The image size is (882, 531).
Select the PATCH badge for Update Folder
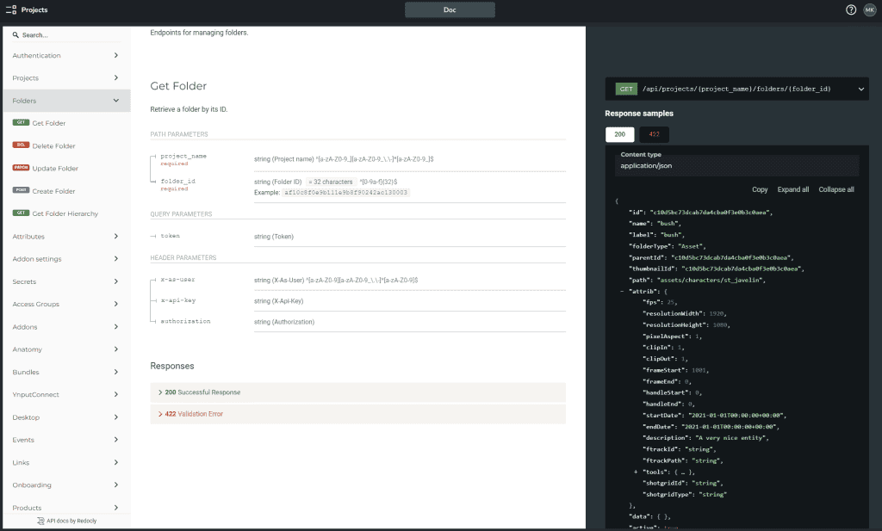point(21,168)
